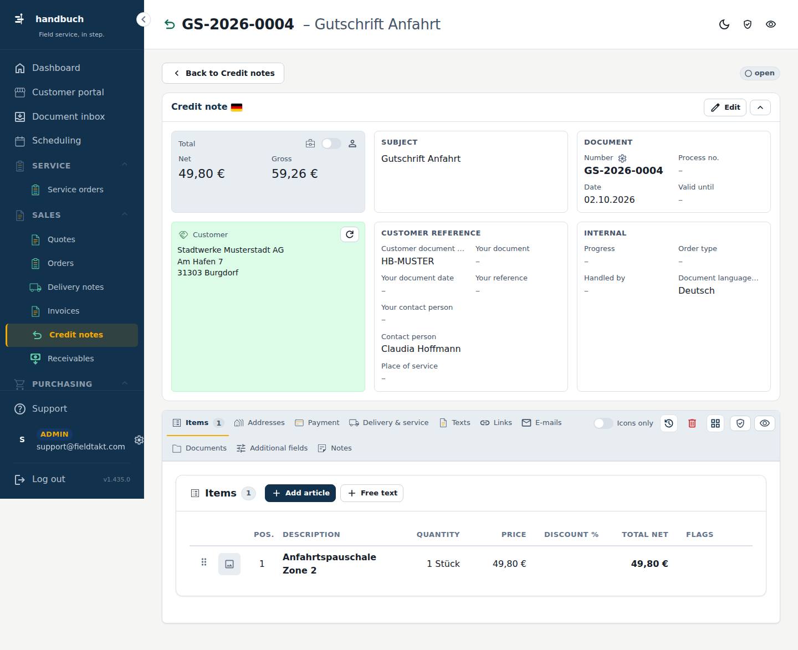Open the Texts tab

(454, 423)
